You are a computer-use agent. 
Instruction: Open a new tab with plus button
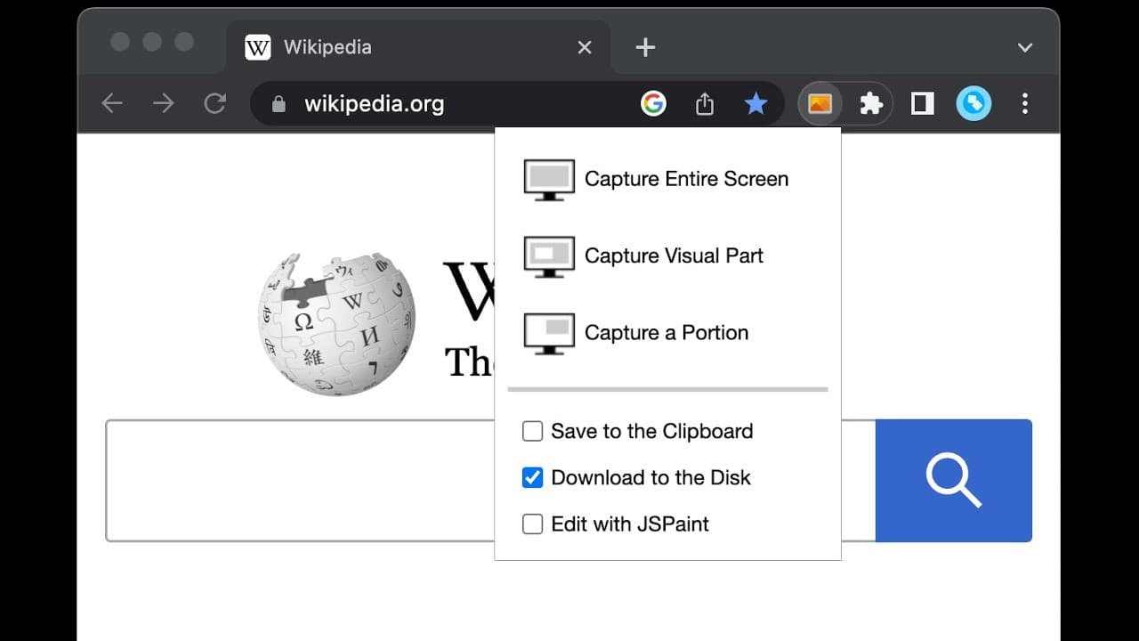pos(646,47)
